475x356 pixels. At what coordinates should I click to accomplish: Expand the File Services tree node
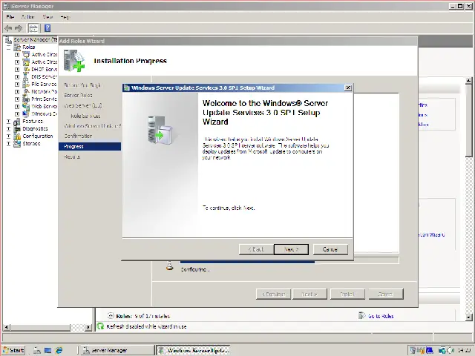pos(17,84)
